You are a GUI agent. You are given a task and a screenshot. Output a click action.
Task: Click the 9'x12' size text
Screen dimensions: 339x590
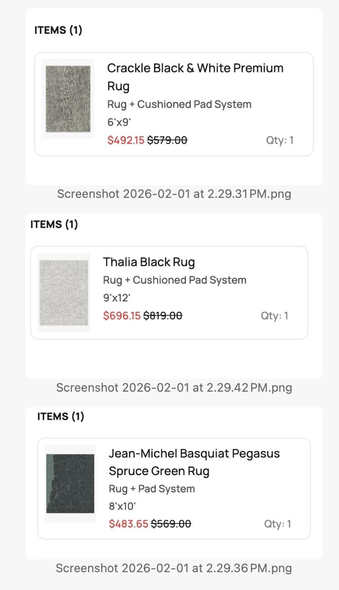coord(117,298)
